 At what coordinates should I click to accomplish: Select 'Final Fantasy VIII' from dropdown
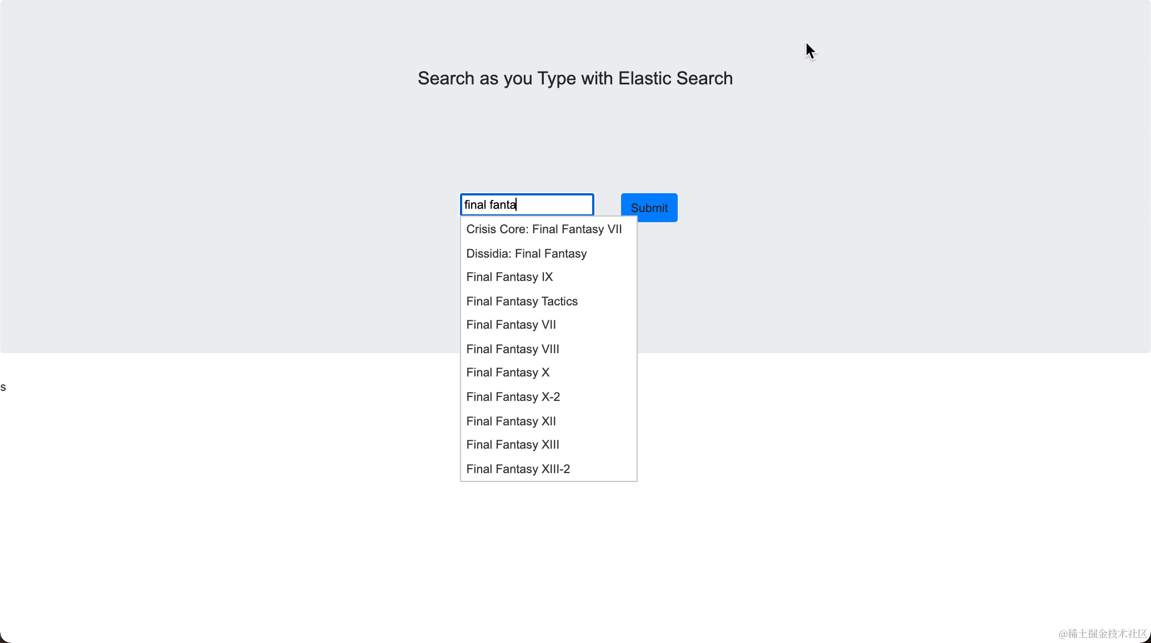coord(512,349)
